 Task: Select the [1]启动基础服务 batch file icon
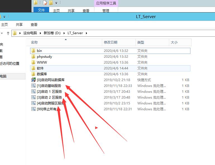[34, 86]
